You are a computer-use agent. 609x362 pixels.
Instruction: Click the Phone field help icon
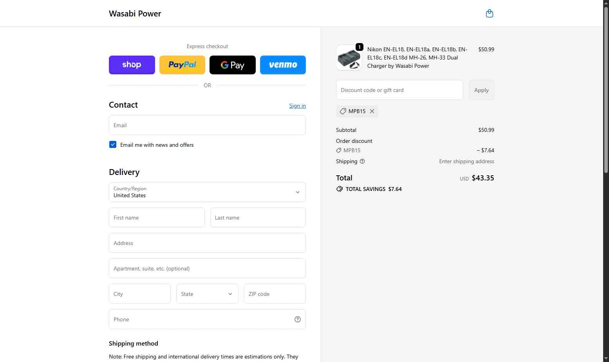pyautogui.click(x=298, y=319)
